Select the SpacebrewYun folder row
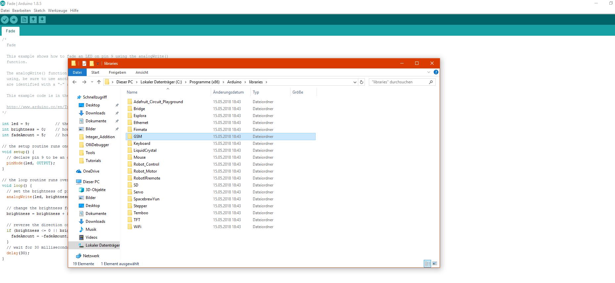The height and width of the screenshot is (283, 615). pos(221,199)
